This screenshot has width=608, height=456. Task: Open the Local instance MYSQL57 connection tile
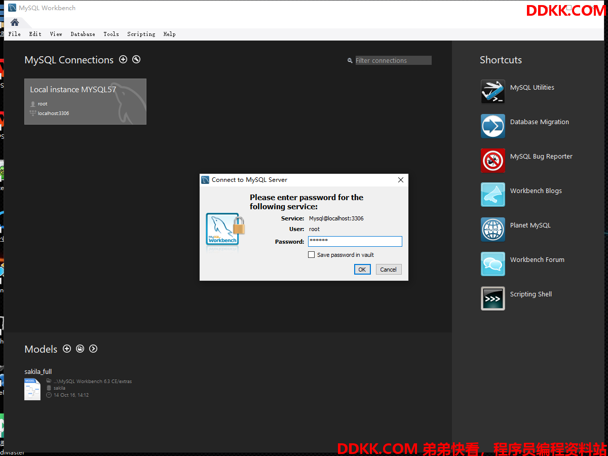pos(85,101)
